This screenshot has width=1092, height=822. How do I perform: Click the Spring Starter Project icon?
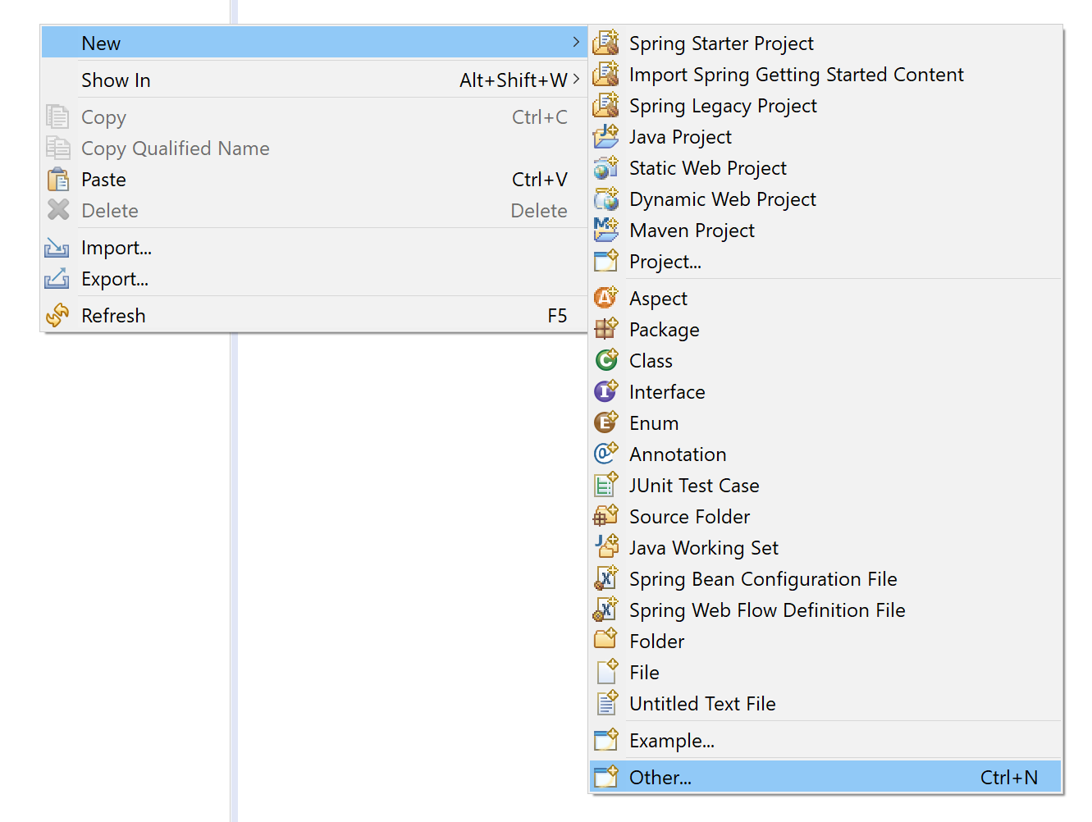[x=605, y=43]
